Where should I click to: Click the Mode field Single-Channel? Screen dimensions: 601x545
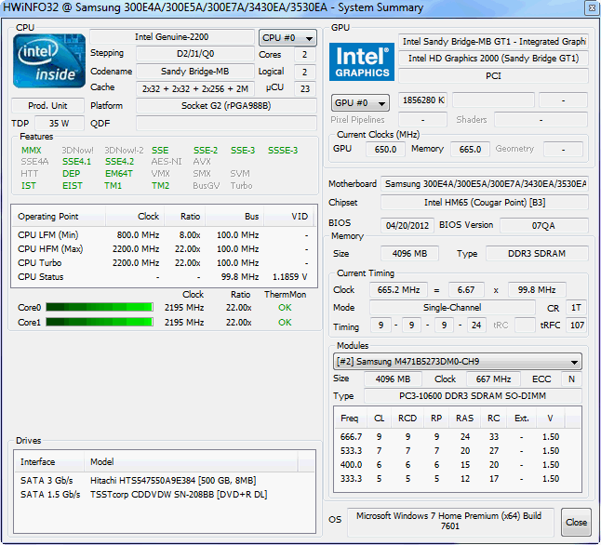(452, 308)
